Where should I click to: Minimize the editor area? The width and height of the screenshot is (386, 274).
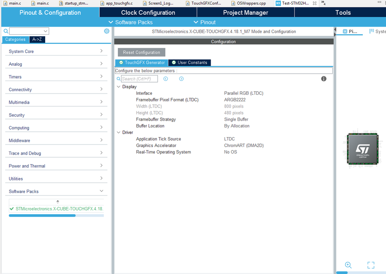click(x=379, y=2)
